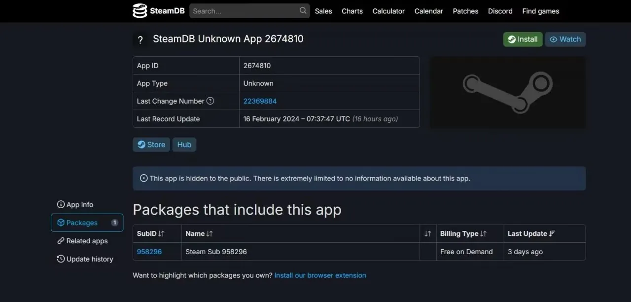Click the search magnifier icon
Viewport: 631px width, 302px height.
pyautogui.click(x=303, y=10)
